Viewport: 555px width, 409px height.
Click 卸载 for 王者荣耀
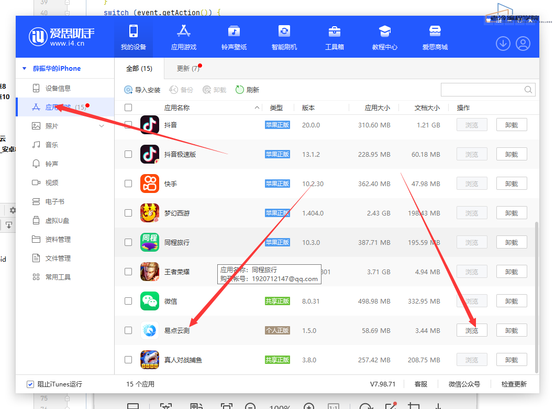tap(512, 272)
